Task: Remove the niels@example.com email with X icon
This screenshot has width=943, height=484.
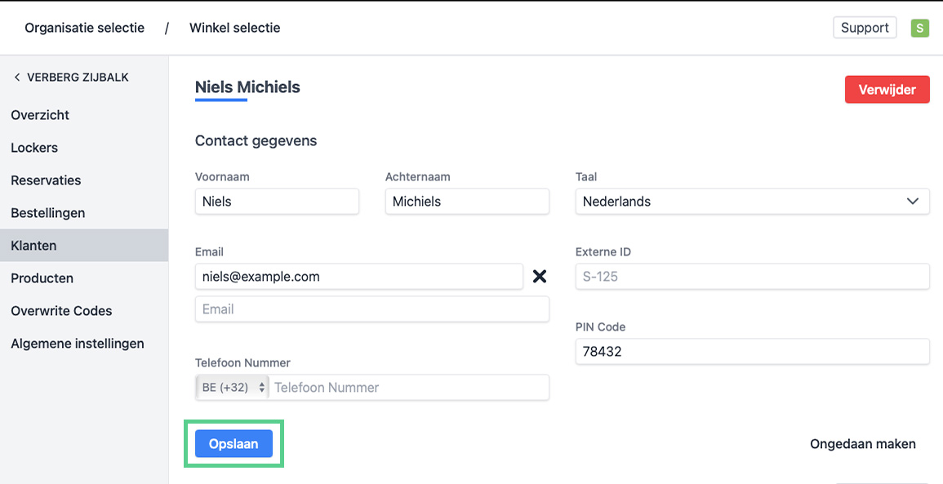Action: coord(539,277)
